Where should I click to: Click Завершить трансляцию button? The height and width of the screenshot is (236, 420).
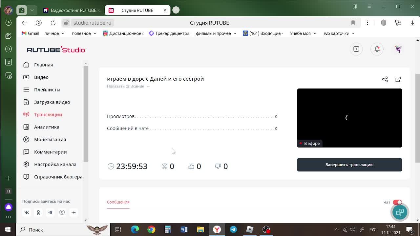pyautogui.click(x=349, y=165)
